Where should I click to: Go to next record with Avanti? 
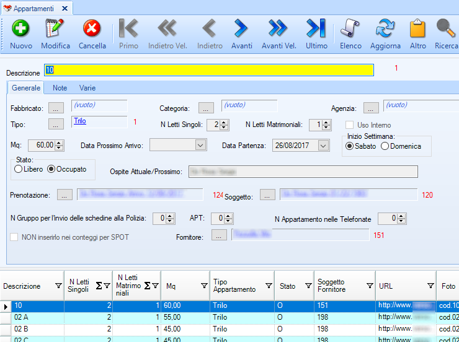point(241,28)
